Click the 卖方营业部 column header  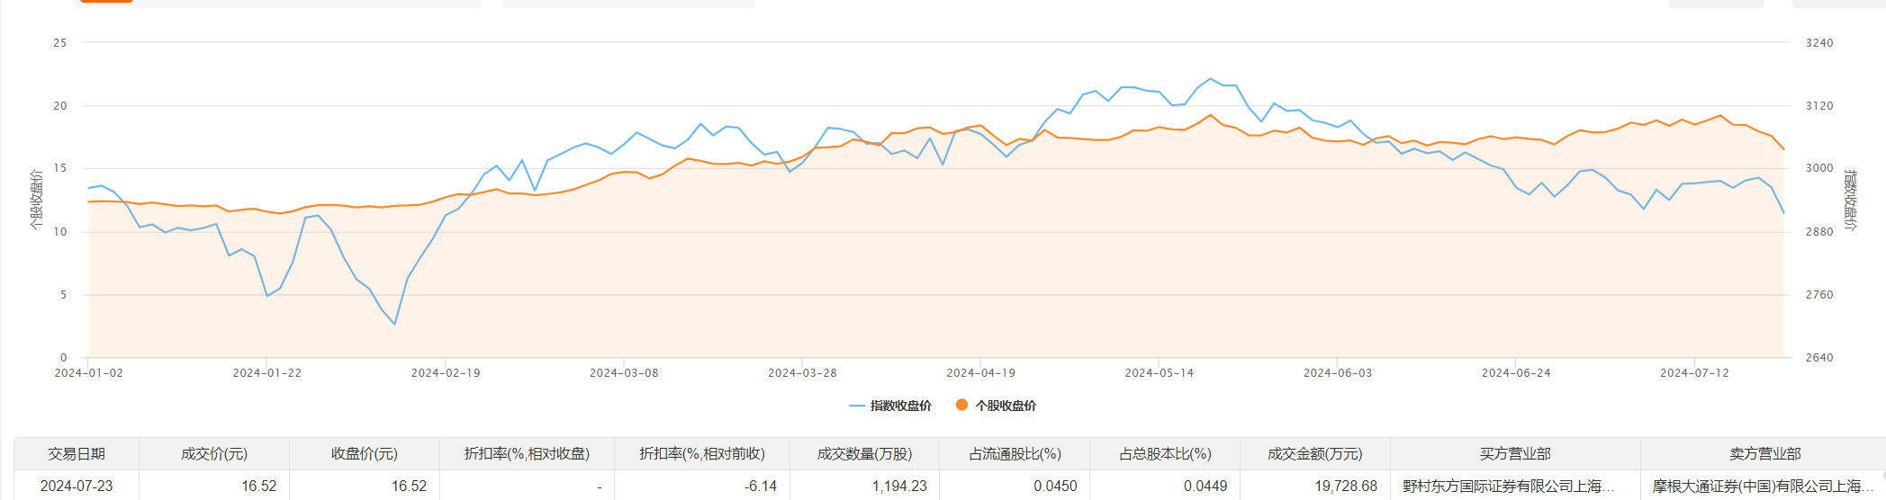(1764, 454)
